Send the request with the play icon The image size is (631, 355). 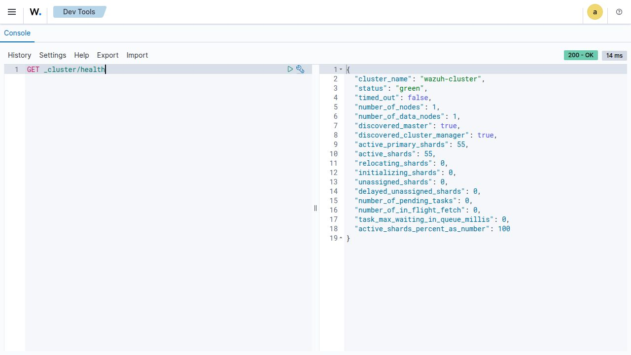[290, 69]
